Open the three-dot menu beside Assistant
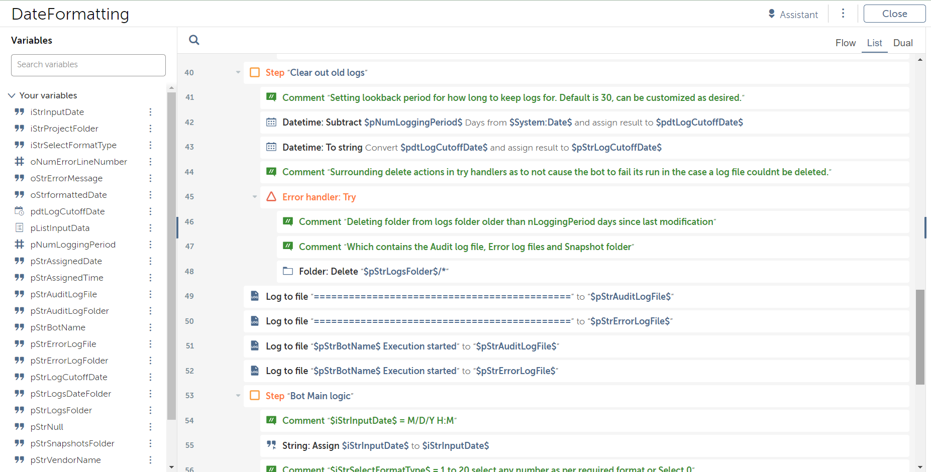Screen dimensions: 931x472 tap(843, 14)
